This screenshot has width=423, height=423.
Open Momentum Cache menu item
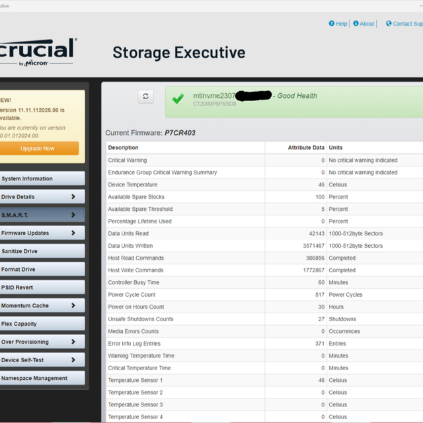pyautogui.click(x=42, y=305)
